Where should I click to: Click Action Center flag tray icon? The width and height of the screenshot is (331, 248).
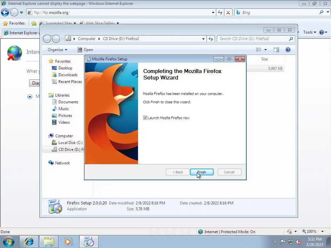(283, 242)
